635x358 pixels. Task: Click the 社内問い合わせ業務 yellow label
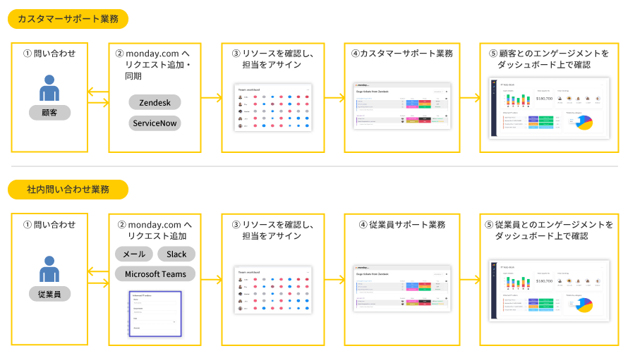point(68,190)
